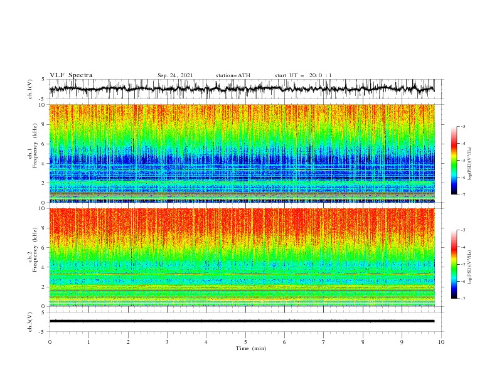
Task: Click the "7" minute tick on Time axis
Action: click(x=324, y=342)
